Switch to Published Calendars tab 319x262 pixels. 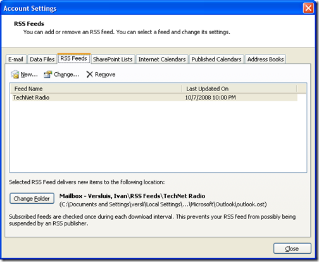pyautogui.click(x=216, y=59)
